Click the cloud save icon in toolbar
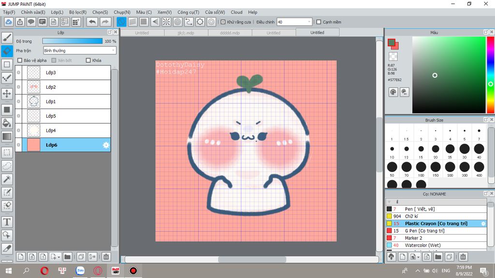Image resolution: width=495 pixels, height=278 pixels. [x=9, y=22]
